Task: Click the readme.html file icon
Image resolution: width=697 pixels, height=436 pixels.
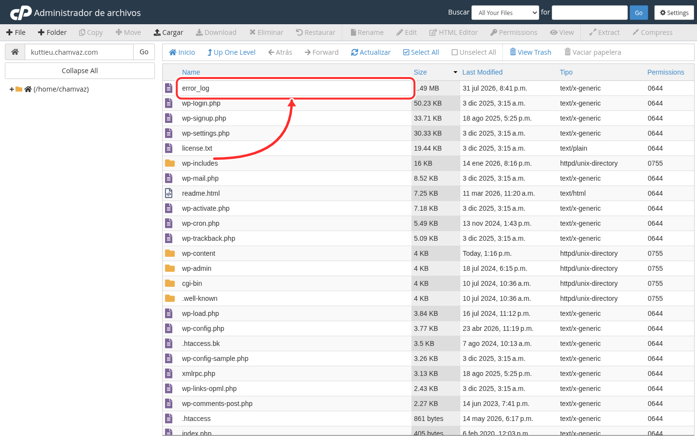Action: (168, 193)
